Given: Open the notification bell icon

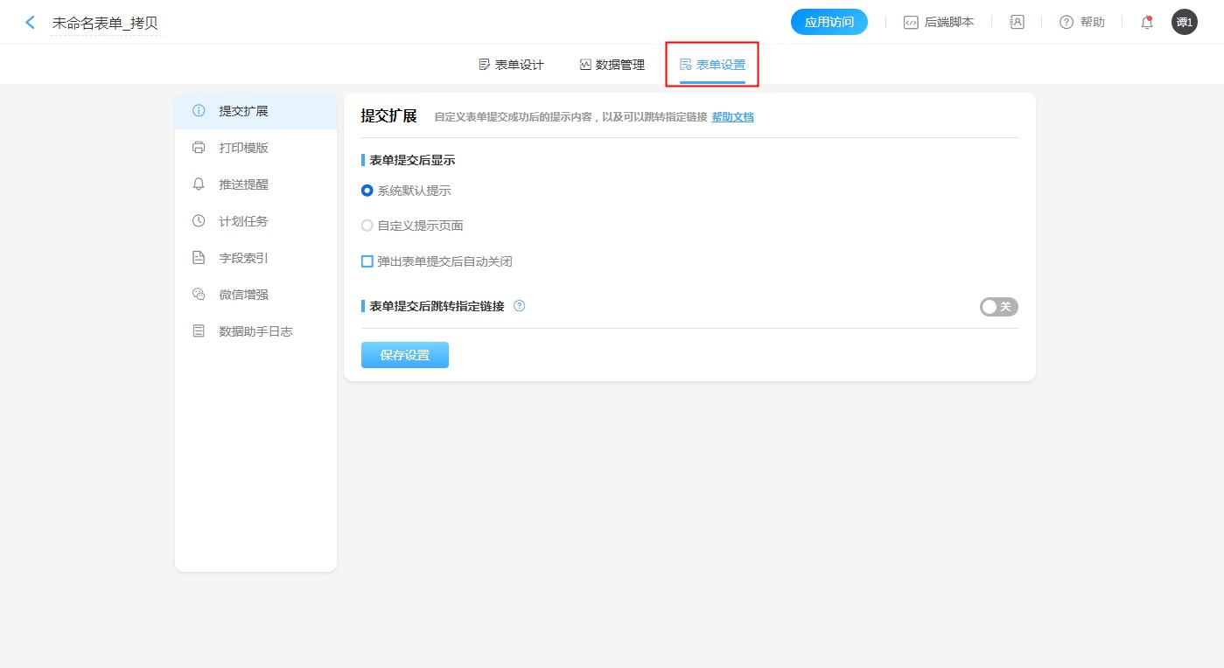Looking at the screenshot, I should pos(1146,23).
